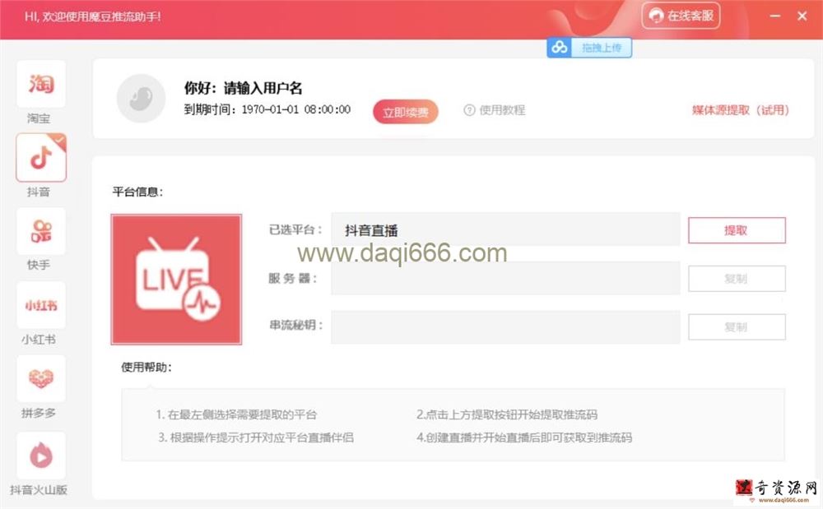
Task: Click the 平台信息 section heading
Action: pyautogui.click(x=137, y=192)
